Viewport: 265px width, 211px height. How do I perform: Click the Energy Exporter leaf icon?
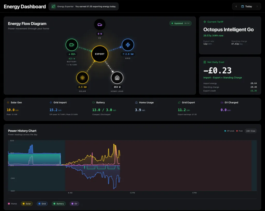(x=53, y=6)
